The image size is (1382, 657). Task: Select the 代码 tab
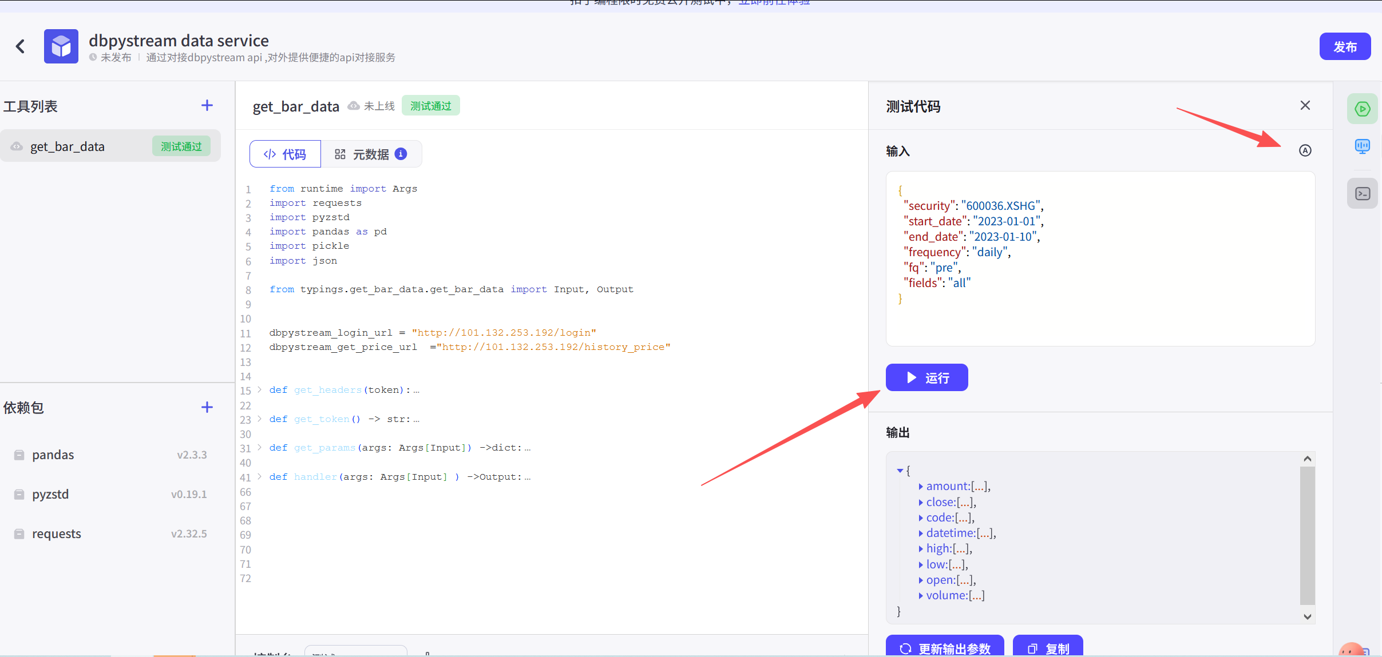coord(285,154)
